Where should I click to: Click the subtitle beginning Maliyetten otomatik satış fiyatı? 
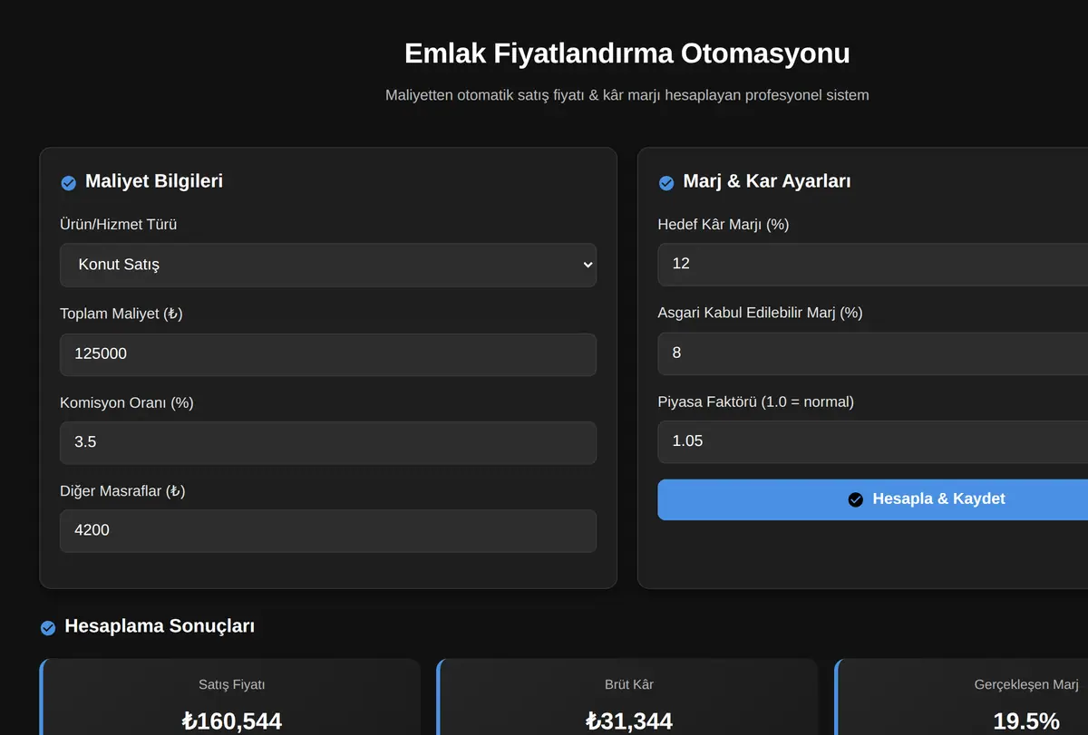[x=627, y=94]
